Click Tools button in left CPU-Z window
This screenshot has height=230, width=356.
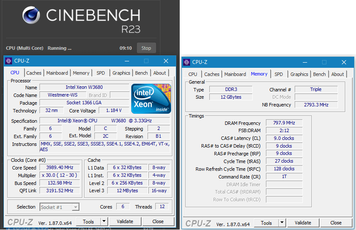click(88, 221)
